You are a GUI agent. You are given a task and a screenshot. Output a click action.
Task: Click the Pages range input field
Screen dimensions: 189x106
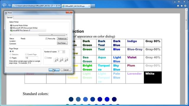32,58
